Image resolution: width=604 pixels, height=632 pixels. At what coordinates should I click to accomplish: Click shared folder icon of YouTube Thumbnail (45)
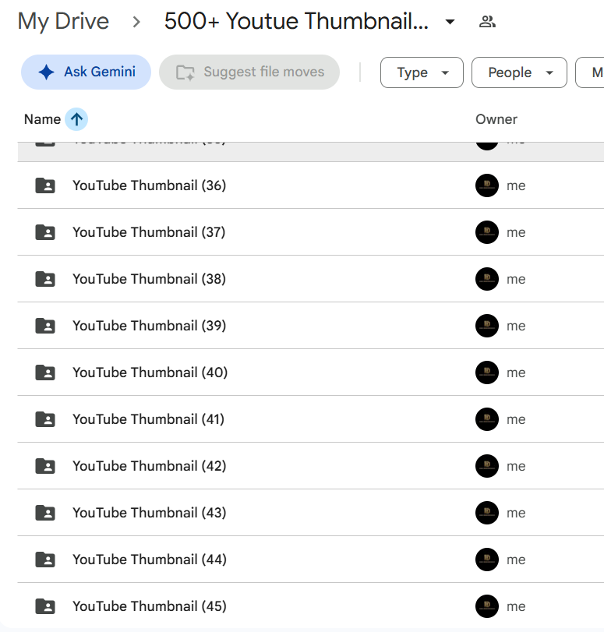pos(45,606)
